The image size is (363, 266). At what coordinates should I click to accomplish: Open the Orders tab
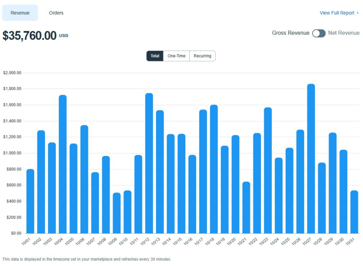tap(56, 13)
